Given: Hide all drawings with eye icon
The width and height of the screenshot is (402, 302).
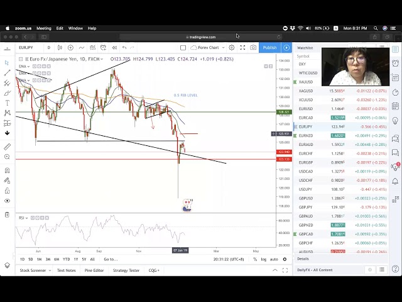Looking at the screenshot, I should point(7,201).
